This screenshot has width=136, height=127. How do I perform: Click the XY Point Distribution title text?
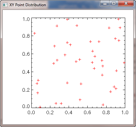click(x=28, y=5)
